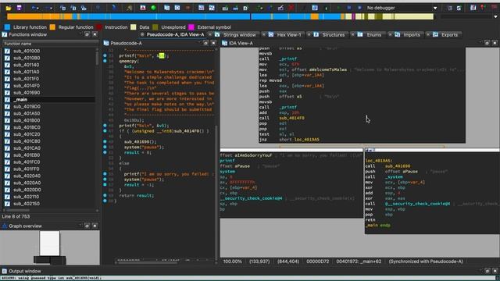500x281 pixels.
Task: Close the Pseudocode-A panel
Action: [213, 43]
